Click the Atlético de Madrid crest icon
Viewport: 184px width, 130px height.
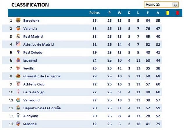tap(18, 44)
